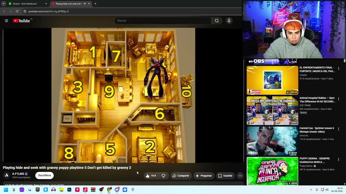
Task: Open options for Central Cee video
Action: pyautogui.click(x=338, y=129)
